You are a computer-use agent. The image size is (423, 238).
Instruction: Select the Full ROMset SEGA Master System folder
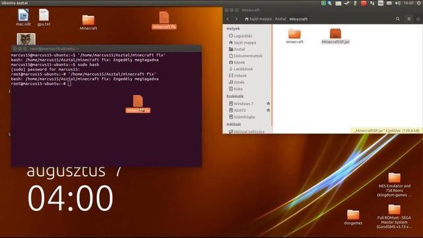coord(394,217)
